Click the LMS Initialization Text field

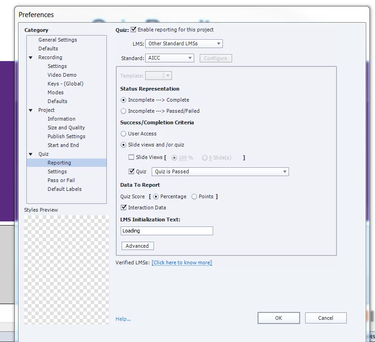167,231
